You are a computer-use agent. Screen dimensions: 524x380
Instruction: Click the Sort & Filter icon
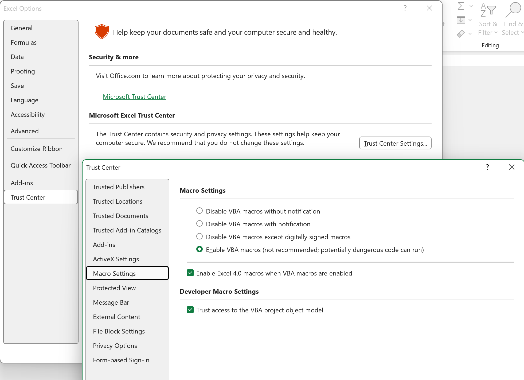pos(488,10)
